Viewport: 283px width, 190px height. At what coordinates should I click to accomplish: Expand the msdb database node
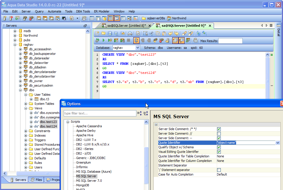(x=15, y=31)
